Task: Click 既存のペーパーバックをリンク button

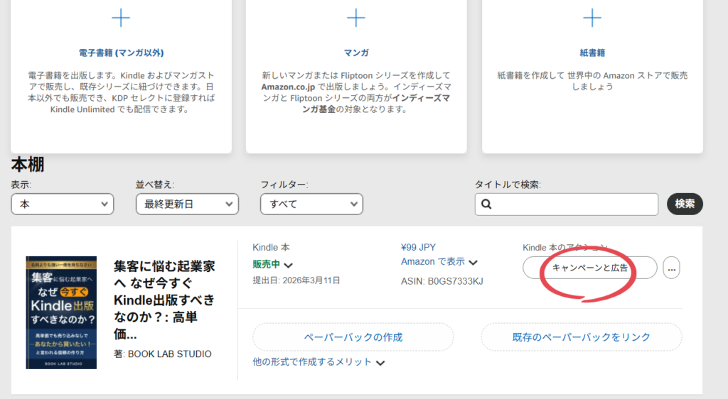Action: click(581, 337)
